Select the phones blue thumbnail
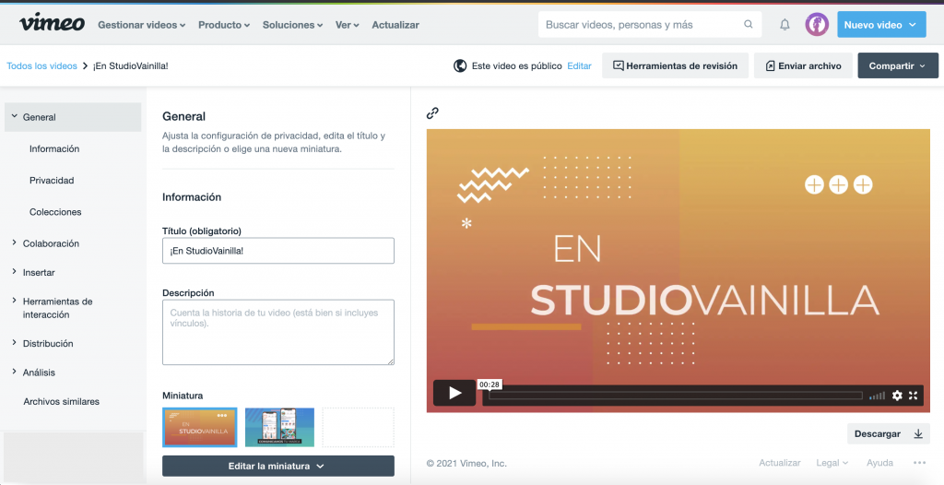This screenshot has height=485, width=944. click(x=279, y=427)
